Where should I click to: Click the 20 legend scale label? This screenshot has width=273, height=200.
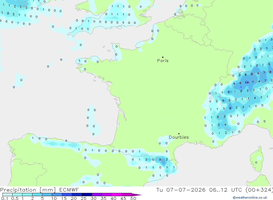(x=74, y=198)
